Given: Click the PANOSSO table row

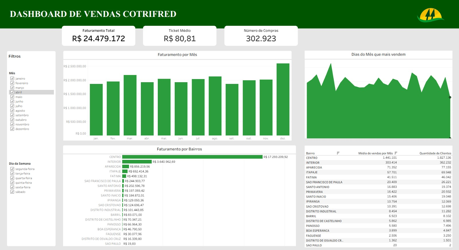Looking at the screenshot, I should [x=378, y=226].
